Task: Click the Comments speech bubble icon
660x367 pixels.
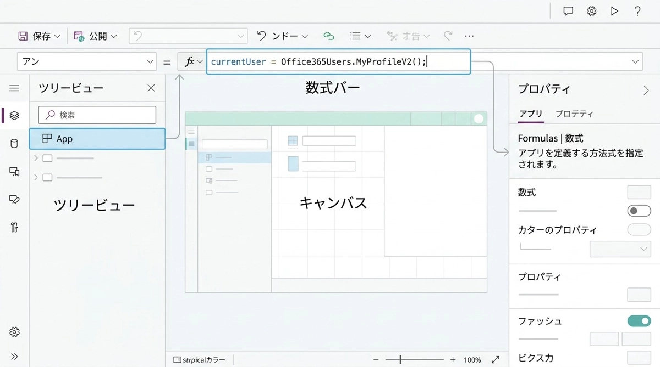Action: coord(568,11)
